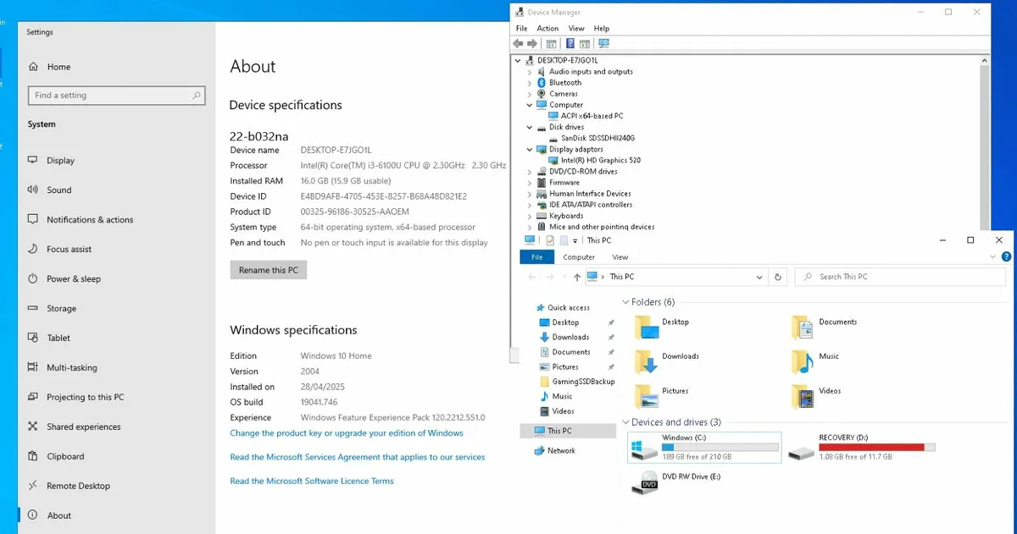
Task: Open the Help menu in Device Manager
Action: point(602,29)
